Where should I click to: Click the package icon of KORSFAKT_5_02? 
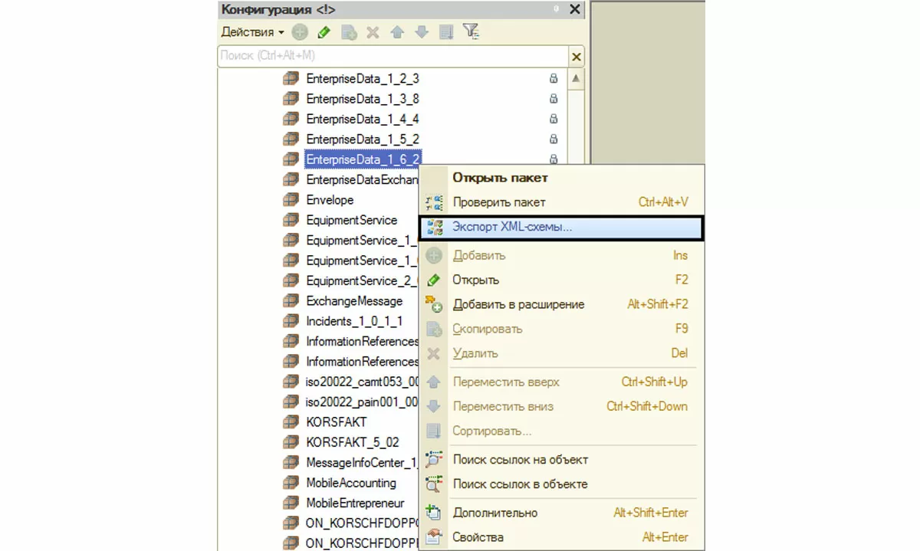pyautogui.click(x=291, y=442)
